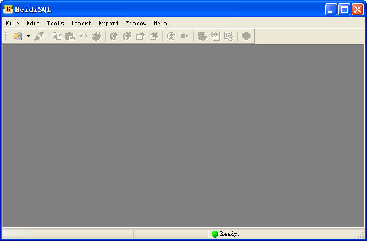This screenshot has height=241, width=367.
Task: Click the Create Table toolbar icon
Action: 140,36
